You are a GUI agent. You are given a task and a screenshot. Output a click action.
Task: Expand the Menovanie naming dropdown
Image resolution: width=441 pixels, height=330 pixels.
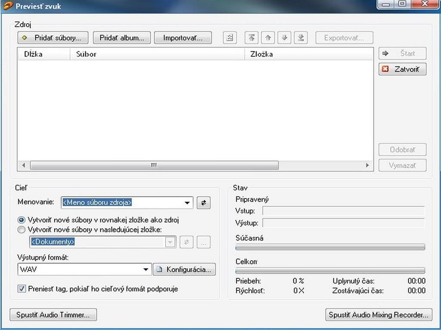[x=187, y=203]
